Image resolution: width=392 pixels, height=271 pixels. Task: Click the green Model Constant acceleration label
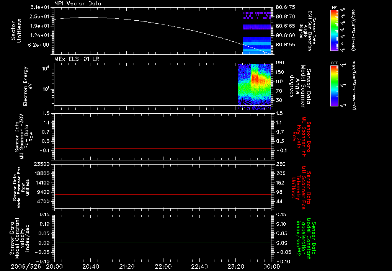tap(306, 238)
